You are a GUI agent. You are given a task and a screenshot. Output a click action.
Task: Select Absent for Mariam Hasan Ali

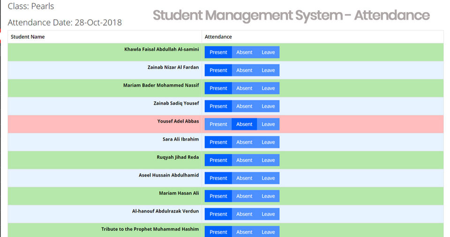(x=244, y=196)
